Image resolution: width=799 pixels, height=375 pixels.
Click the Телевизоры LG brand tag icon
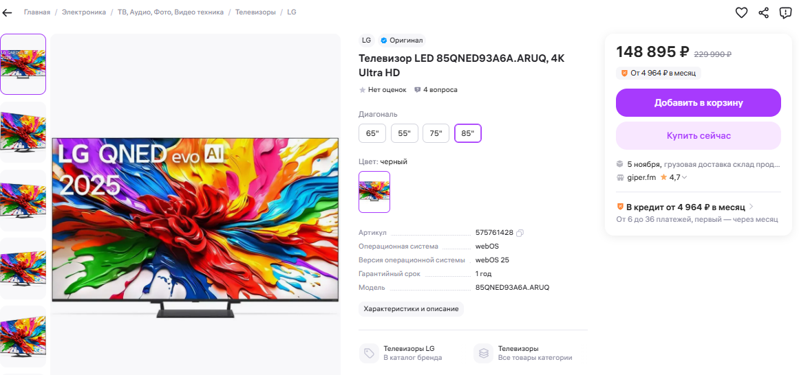(369, 353)
